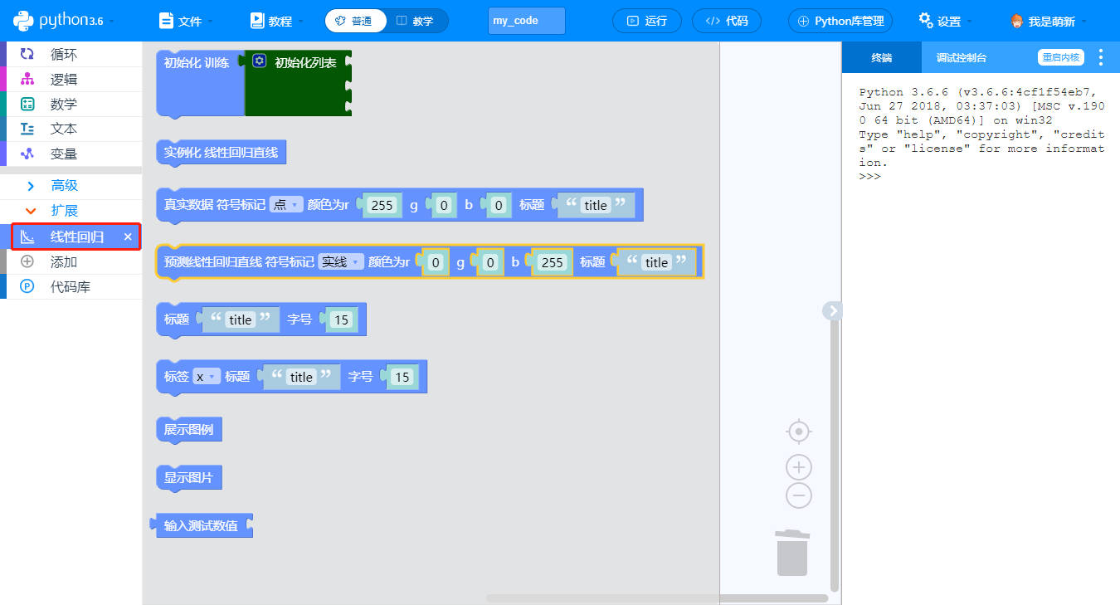Switch to 教学 mode
This screenshot has height=605, width=1120.
416,21
